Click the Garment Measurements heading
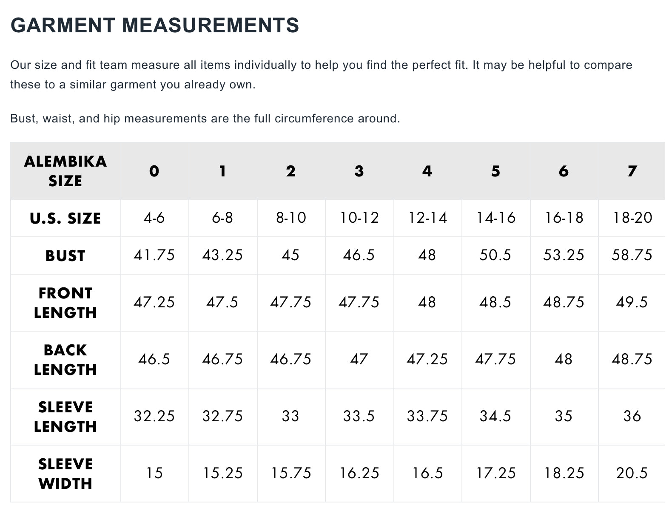The height and width of the screenshot is (508, 672). pyautogui.click(x=155, y=25)
